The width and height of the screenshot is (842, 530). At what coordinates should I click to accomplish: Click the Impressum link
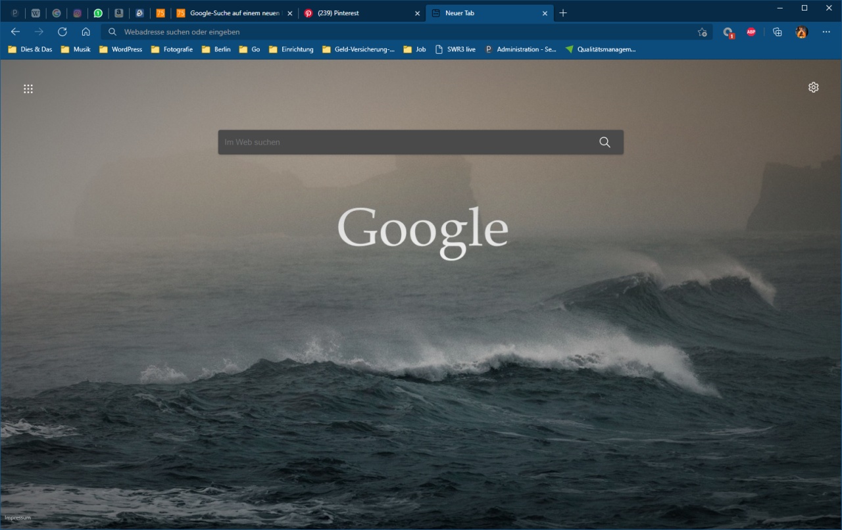click(18, 518)
